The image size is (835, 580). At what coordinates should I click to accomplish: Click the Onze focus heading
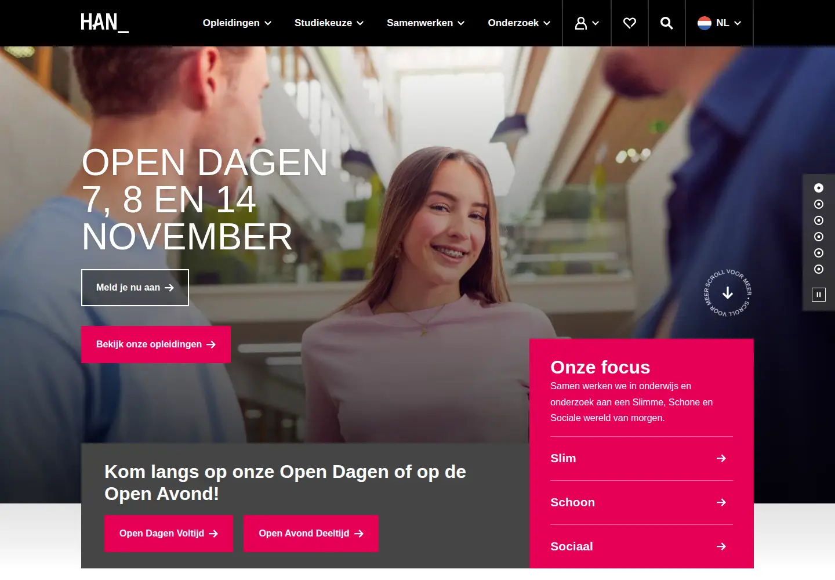pyautogui.click(x=600, y=367)
